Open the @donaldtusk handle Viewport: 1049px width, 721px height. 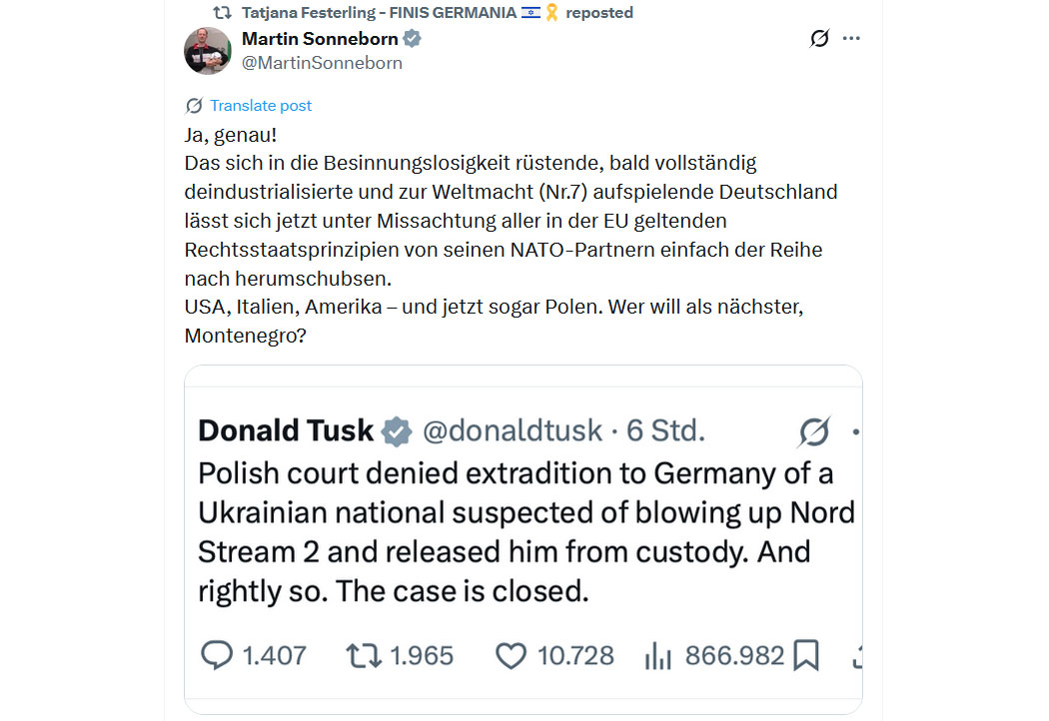(x=513, y=430)
